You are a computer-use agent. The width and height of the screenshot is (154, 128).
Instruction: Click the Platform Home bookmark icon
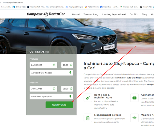point(86,7)
